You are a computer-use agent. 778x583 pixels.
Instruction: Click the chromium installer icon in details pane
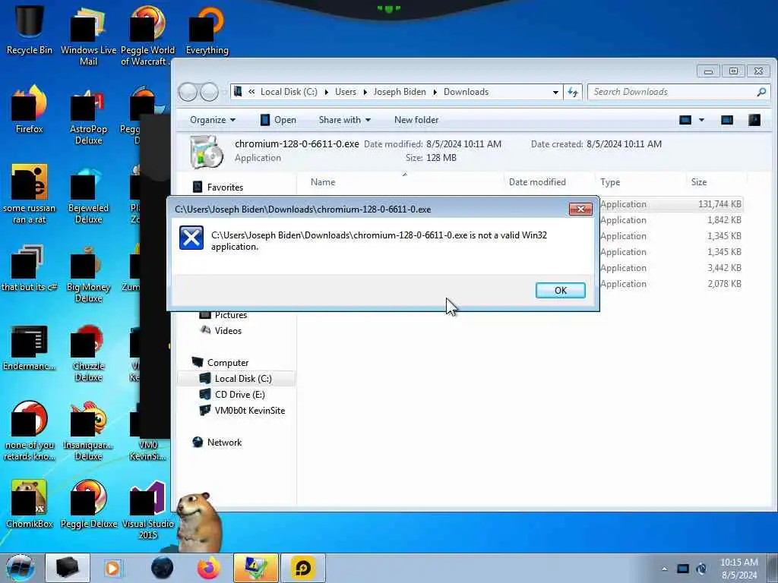click(x=205, y=152)
